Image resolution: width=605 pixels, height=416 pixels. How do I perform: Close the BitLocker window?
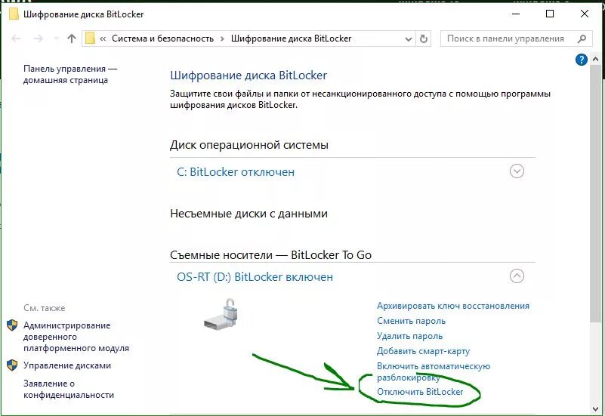point(584,14)
